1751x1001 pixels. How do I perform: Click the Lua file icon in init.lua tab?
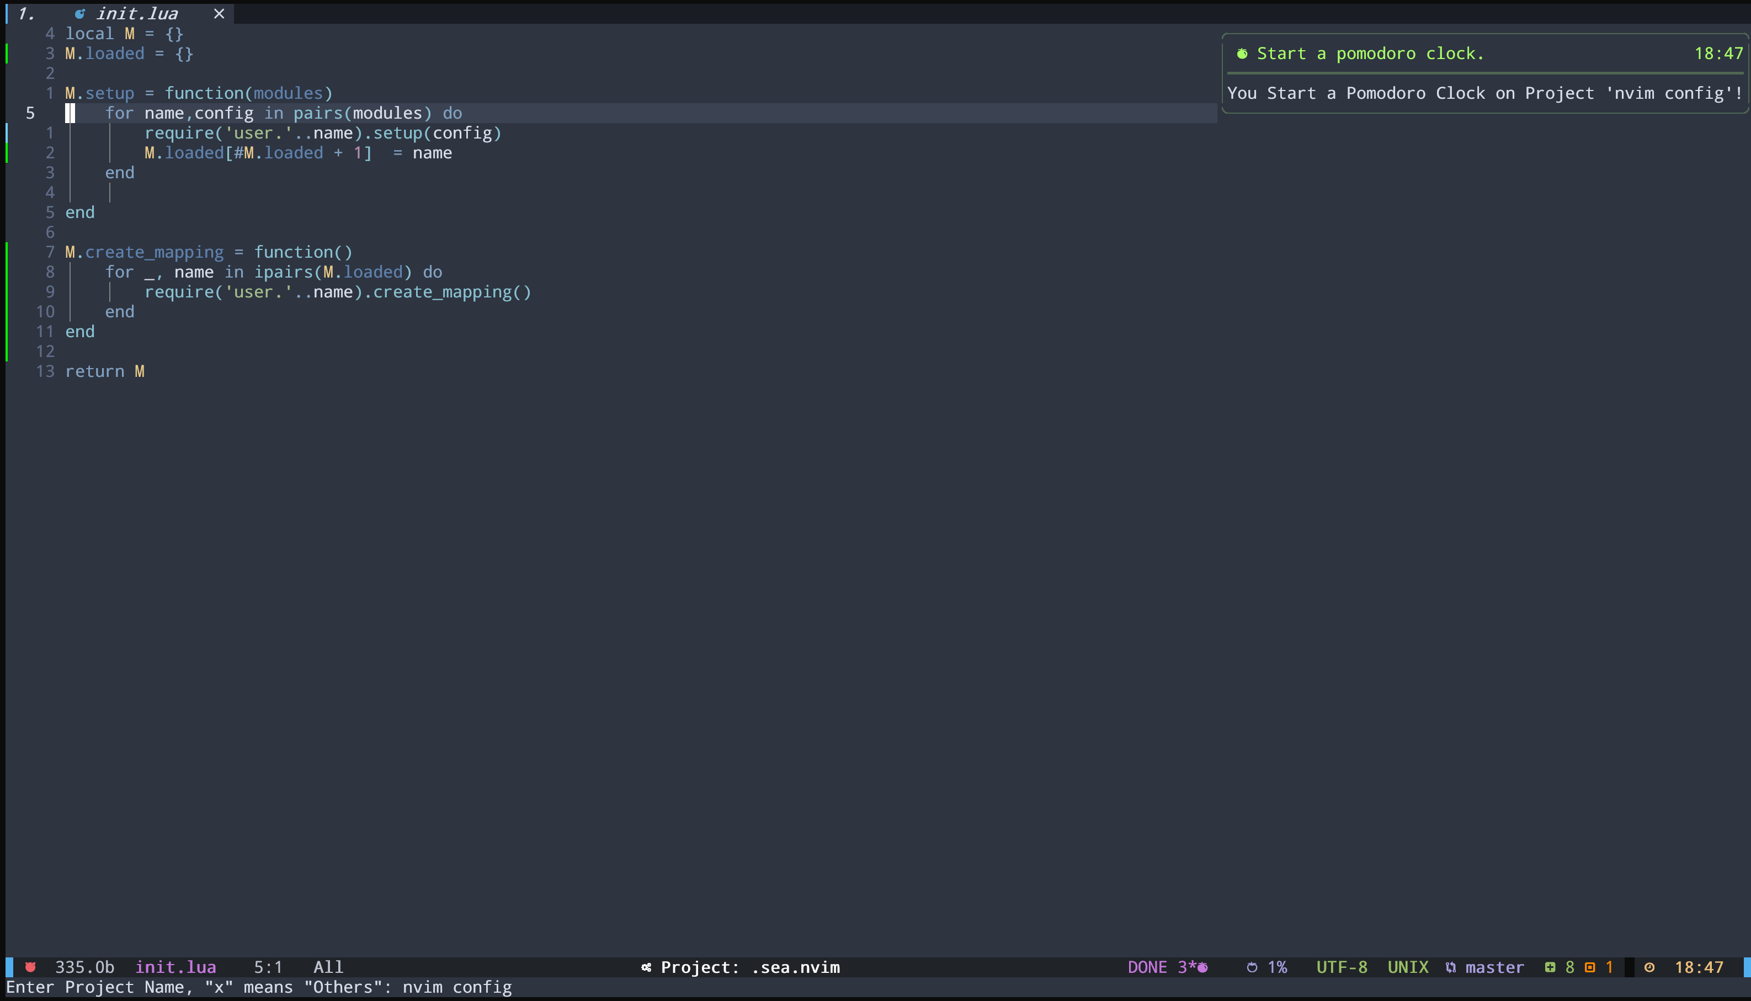coord(80,14)
